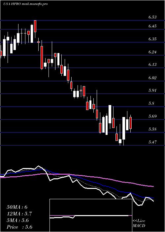Click the last red candle on the right

[x=131, y=123]
